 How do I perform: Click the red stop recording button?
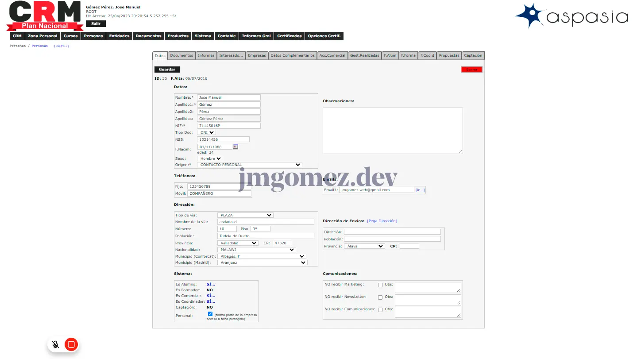pyautogui.click(x=71, y=344)
